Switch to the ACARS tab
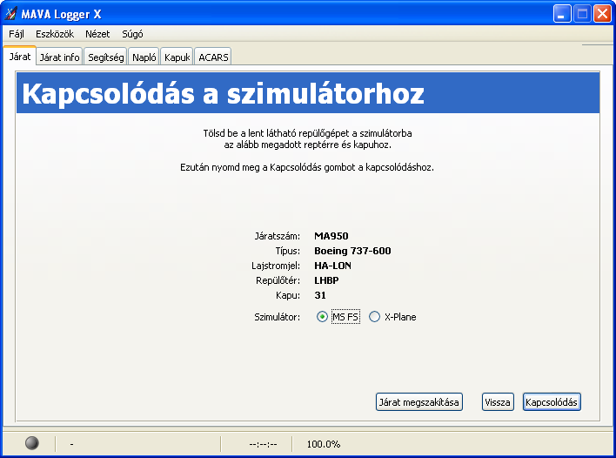The height and width of the screenshot is (458, 616). 213,57
